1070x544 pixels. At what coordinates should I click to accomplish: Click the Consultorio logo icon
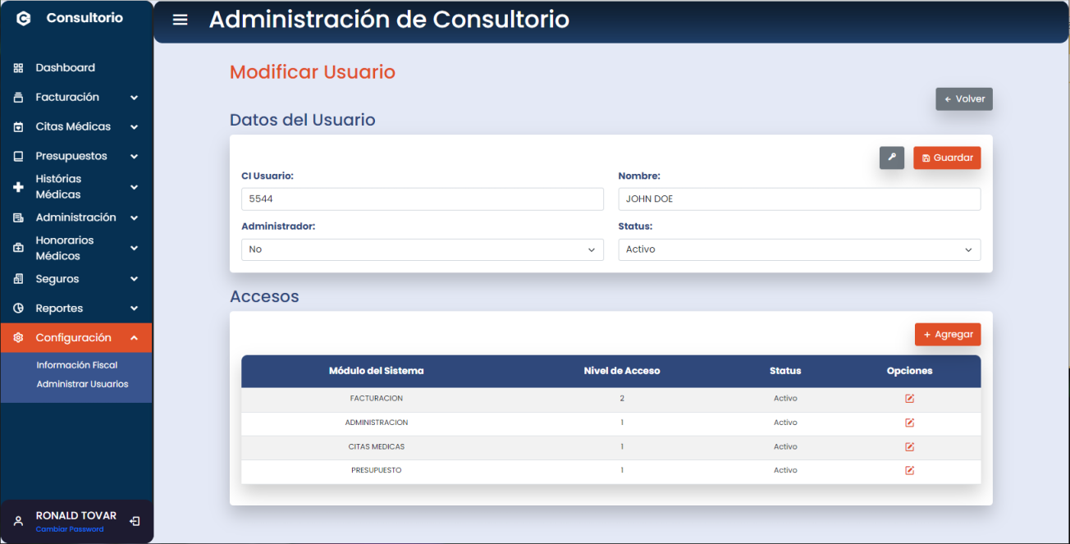pyautogui.click(x=24, y=18)
